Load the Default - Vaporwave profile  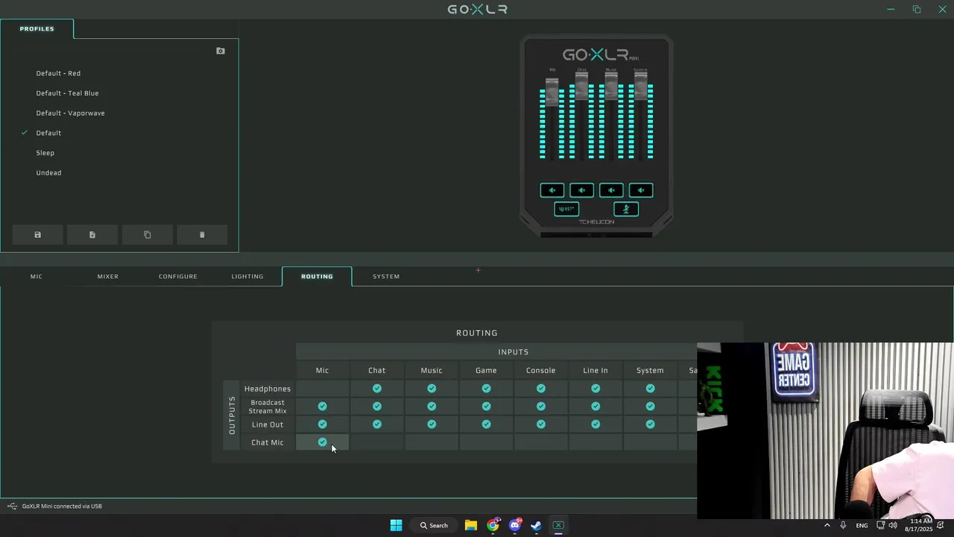click(x=70, y=113)
